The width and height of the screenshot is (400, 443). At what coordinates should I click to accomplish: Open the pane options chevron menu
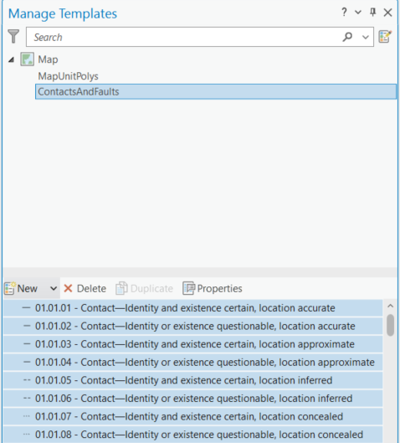(358, 13)
